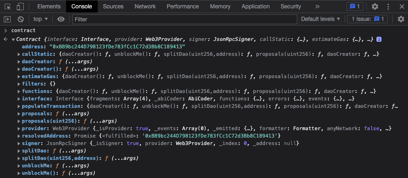408x178 pixels.
Task: Open the Sources tab
Action: pyautogui.click(x=113, y=7)
